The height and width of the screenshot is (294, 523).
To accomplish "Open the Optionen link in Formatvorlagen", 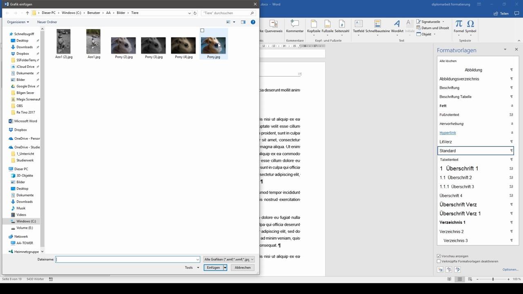I will 510,269.
